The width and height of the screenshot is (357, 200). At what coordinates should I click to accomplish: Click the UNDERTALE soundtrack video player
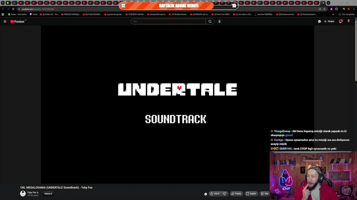(177, 104)
